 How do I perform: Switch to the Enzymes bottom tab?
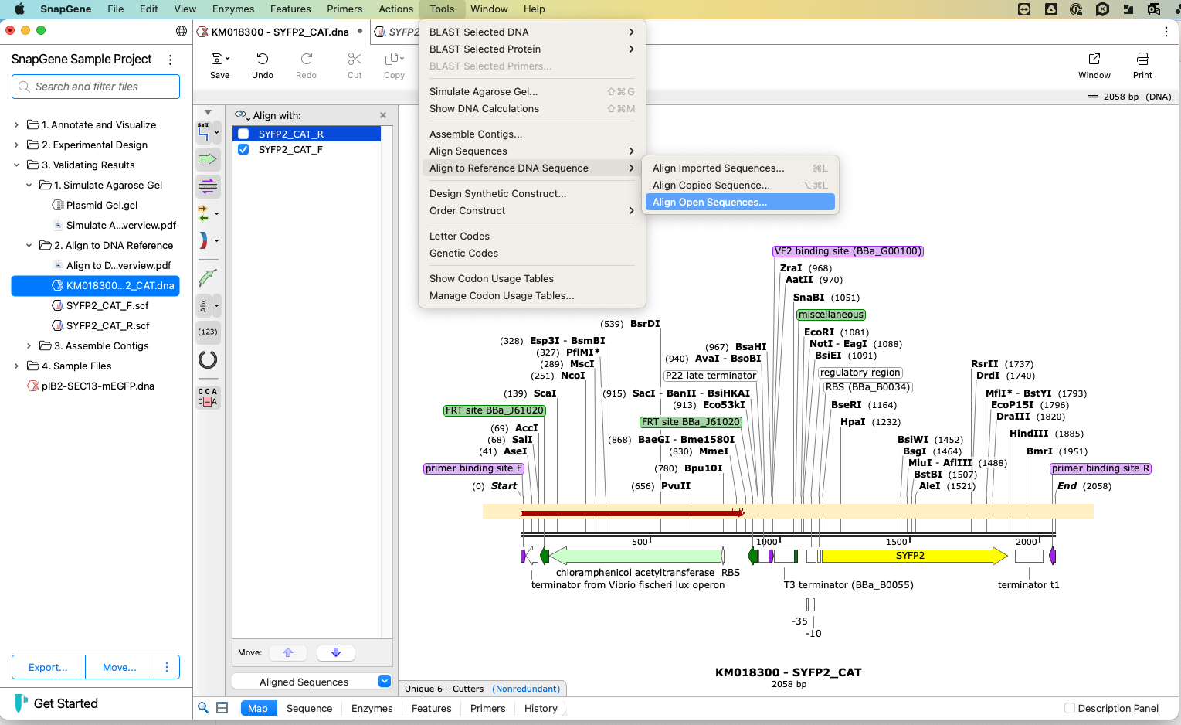372,708
